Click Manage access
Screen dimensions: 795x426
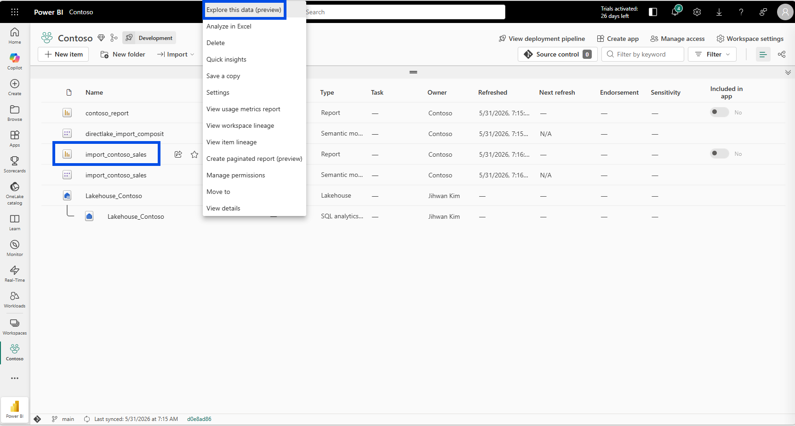[x=677, y=39]
